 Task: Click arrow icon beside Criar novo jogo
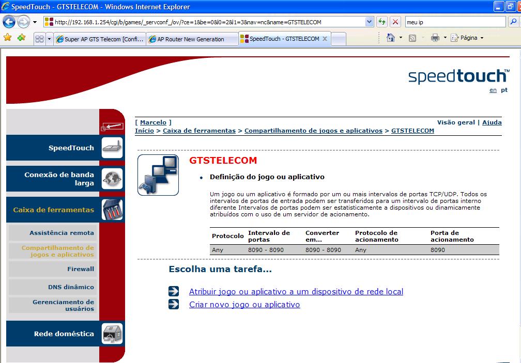coord(174,304)
